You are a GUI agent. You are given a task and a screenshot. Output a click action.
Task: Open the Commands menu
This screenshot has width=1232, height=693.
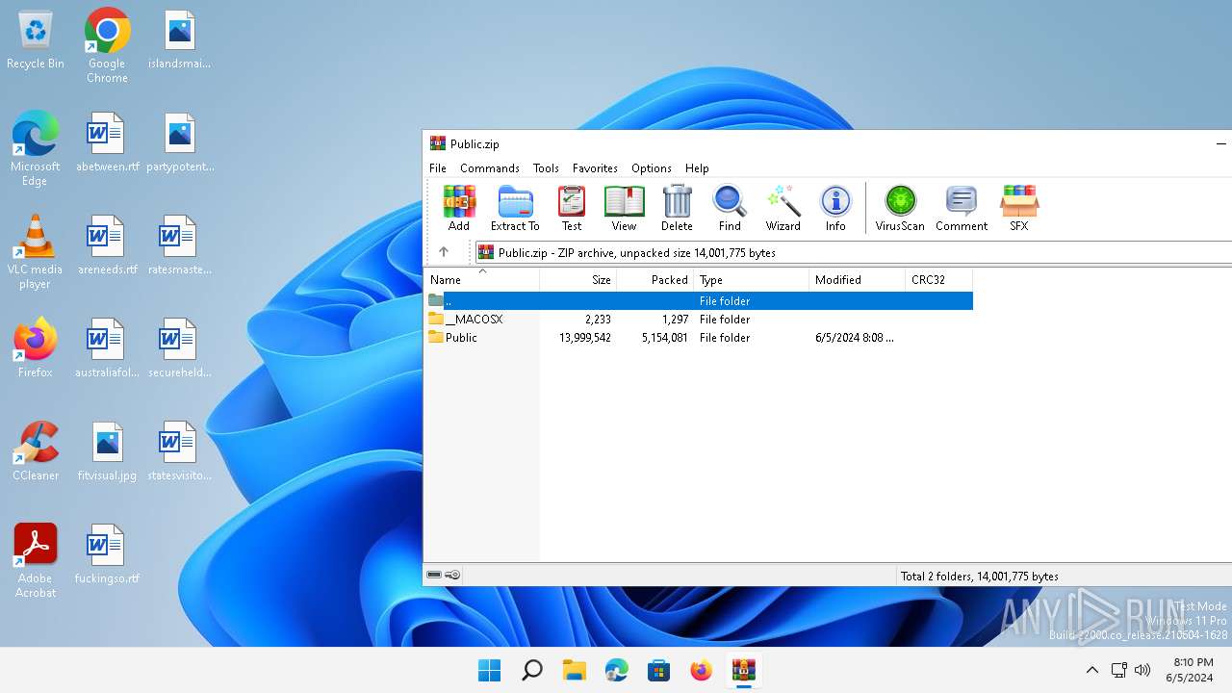(x=490, y=167)
